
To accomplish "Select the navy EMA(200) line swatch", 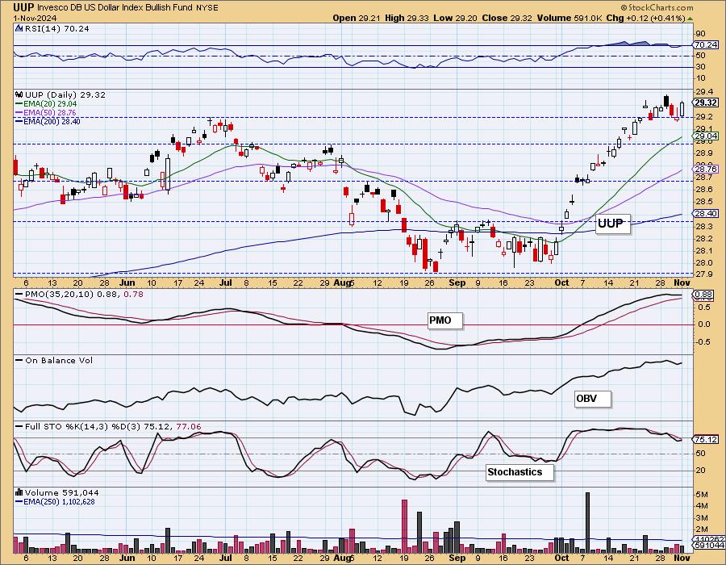I will tap(19, 121).
